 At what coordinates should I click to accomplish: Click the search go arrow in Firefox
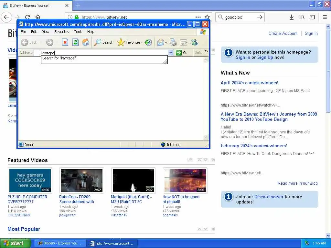pos(260,17)
